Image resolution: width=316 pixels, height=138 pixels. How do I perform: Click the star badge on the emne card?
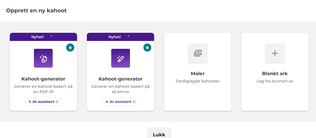pyautogui.click(x=147, y=48)
